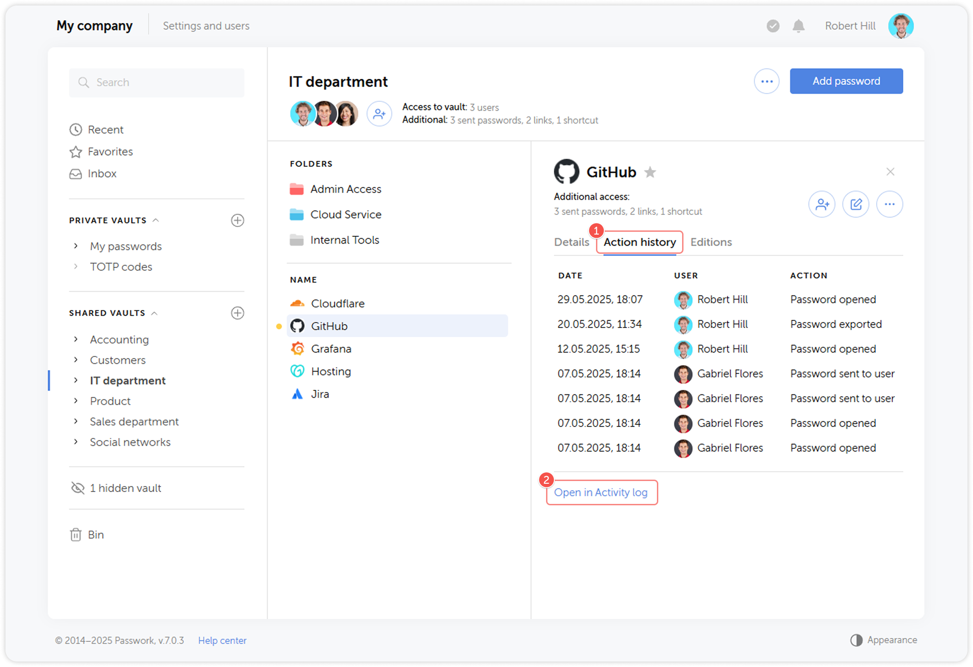Share GitHub password via add-user icon

(822, 204)
